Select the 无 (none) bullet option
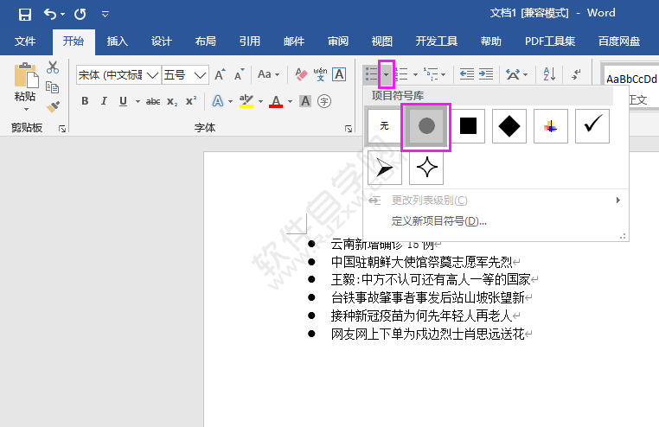This screenshot has height=427, width=659. point(385,126)
